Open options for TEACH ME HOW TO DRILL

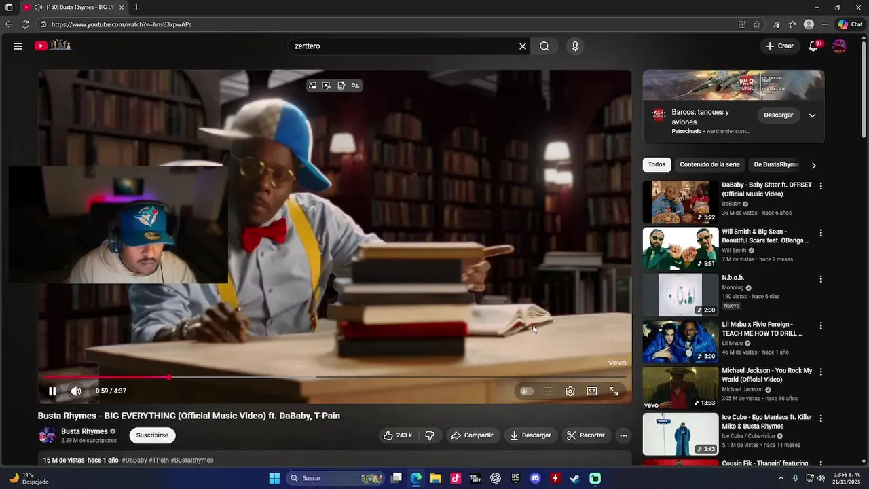pyautogui.click(x=821, y=325)
